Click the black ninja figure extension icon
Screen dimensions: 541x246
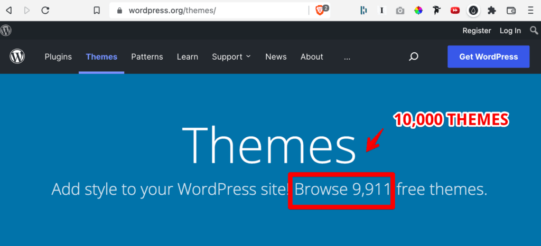coord(436,11)
